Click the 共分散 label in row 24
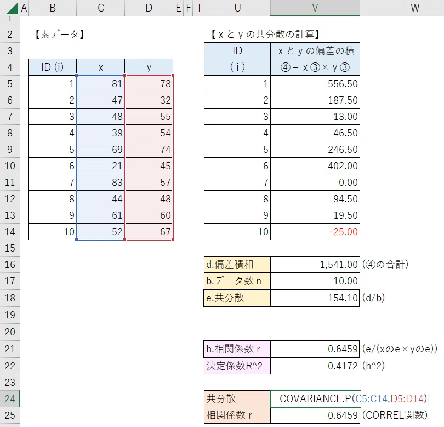The image size is (444, 427). (x=237, y=398)
